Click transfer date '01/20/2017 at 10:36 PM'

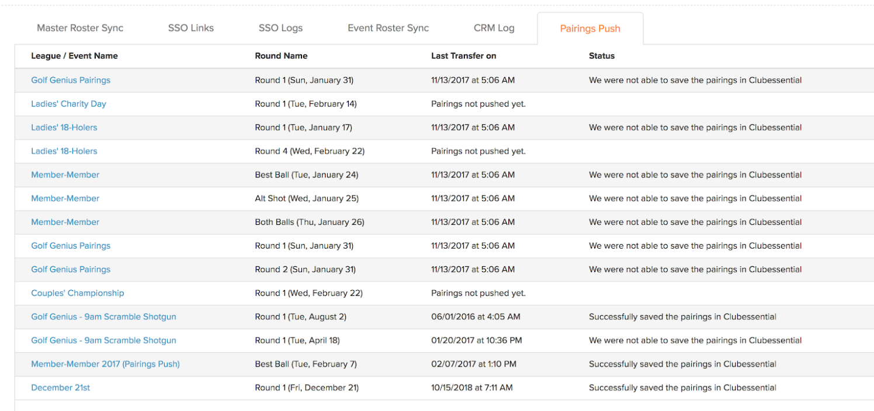tap(477, 340)
